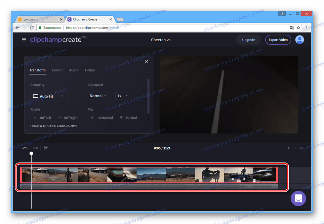324x224 pixels.
Task: Switch to the Transform tab
Action: pyautogui.click(x=37, y=70)
